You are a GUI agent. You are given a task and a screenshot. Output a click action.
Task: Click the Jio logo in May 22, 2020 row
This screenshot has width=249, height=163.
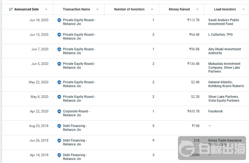coord(59,82)
